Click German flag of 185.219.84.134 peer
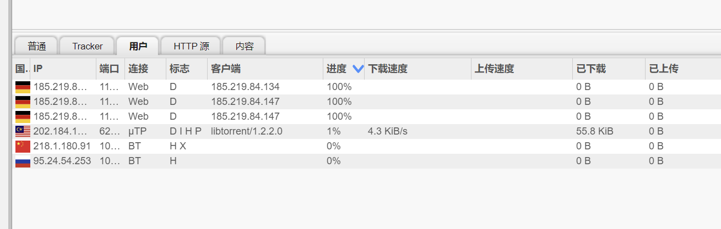This screenshot has width=721, height=229. (x=23, y=87)
